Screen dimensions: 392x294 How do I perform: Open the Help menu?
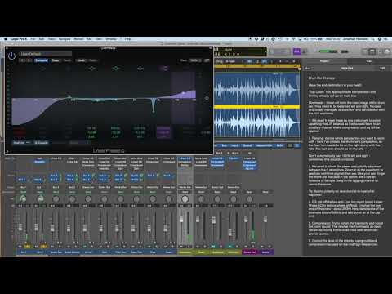click(x=127, y=39)
